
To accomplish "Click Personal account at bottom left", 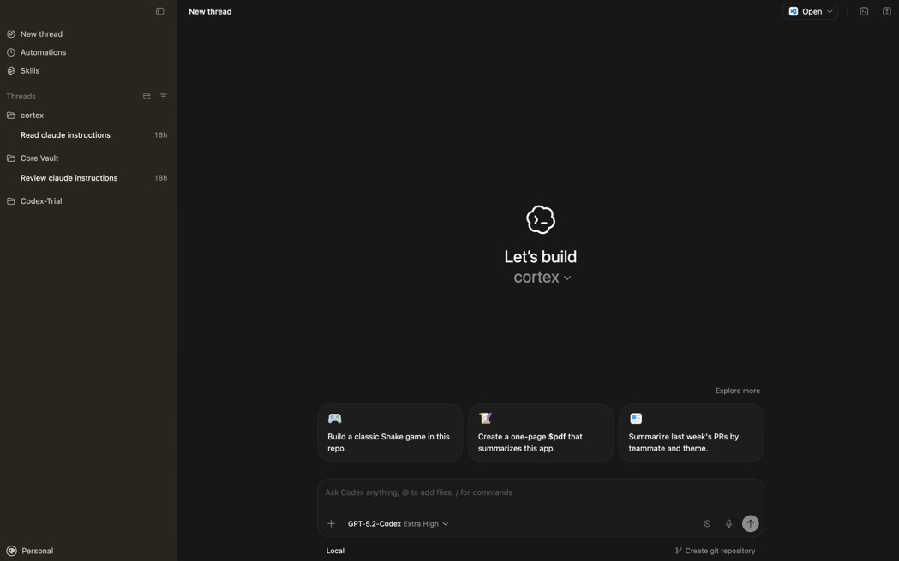I will tap(30, 551).
